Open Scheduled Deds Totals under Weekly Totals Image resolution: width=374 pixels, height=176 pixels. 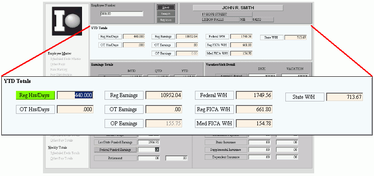point(65,153)
